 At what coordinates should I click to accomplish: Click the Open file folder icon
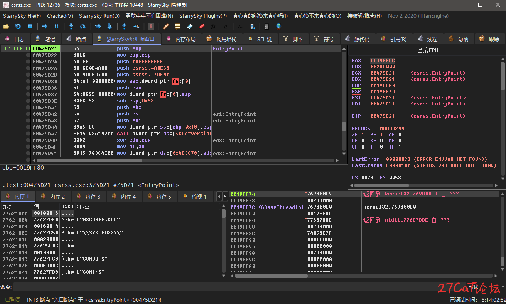[x=6, y=27]
